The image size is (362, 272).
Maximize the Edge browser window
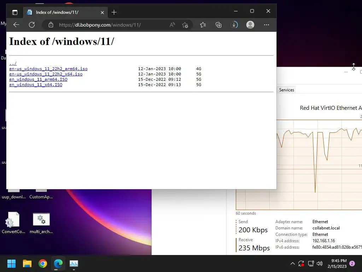pos(252,11)
